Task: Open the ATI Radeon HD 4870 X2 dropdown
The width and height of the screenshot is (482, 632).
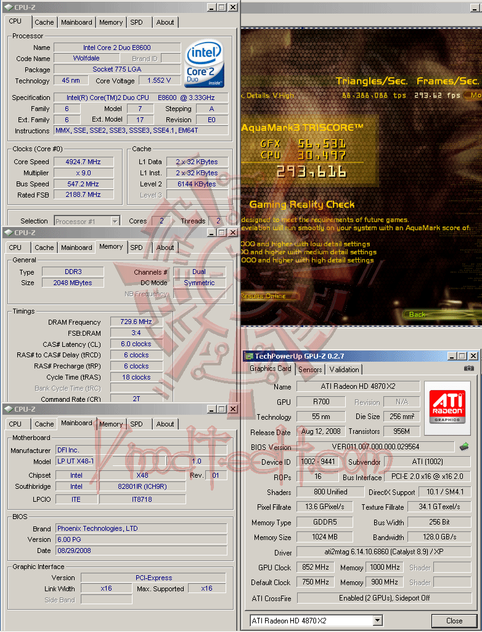Action: [x=377, y=620]
